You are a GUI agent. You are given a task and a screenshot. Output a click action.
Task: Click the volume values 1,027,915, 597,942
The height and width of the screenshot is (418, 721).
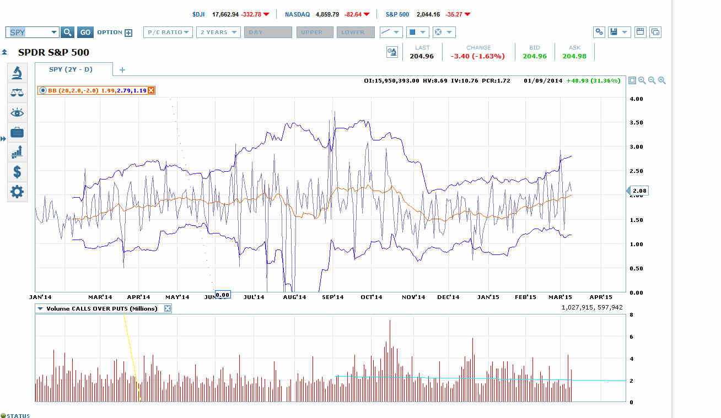click(593, 307)
